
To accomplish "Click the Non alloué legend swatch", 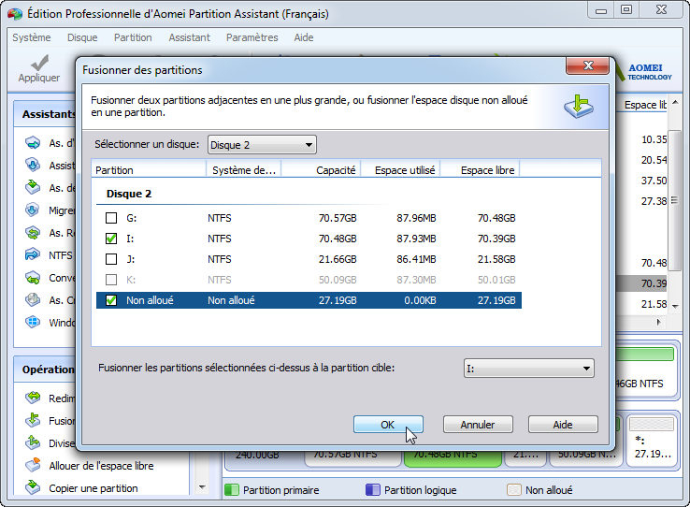I will (x=514, y=490).
